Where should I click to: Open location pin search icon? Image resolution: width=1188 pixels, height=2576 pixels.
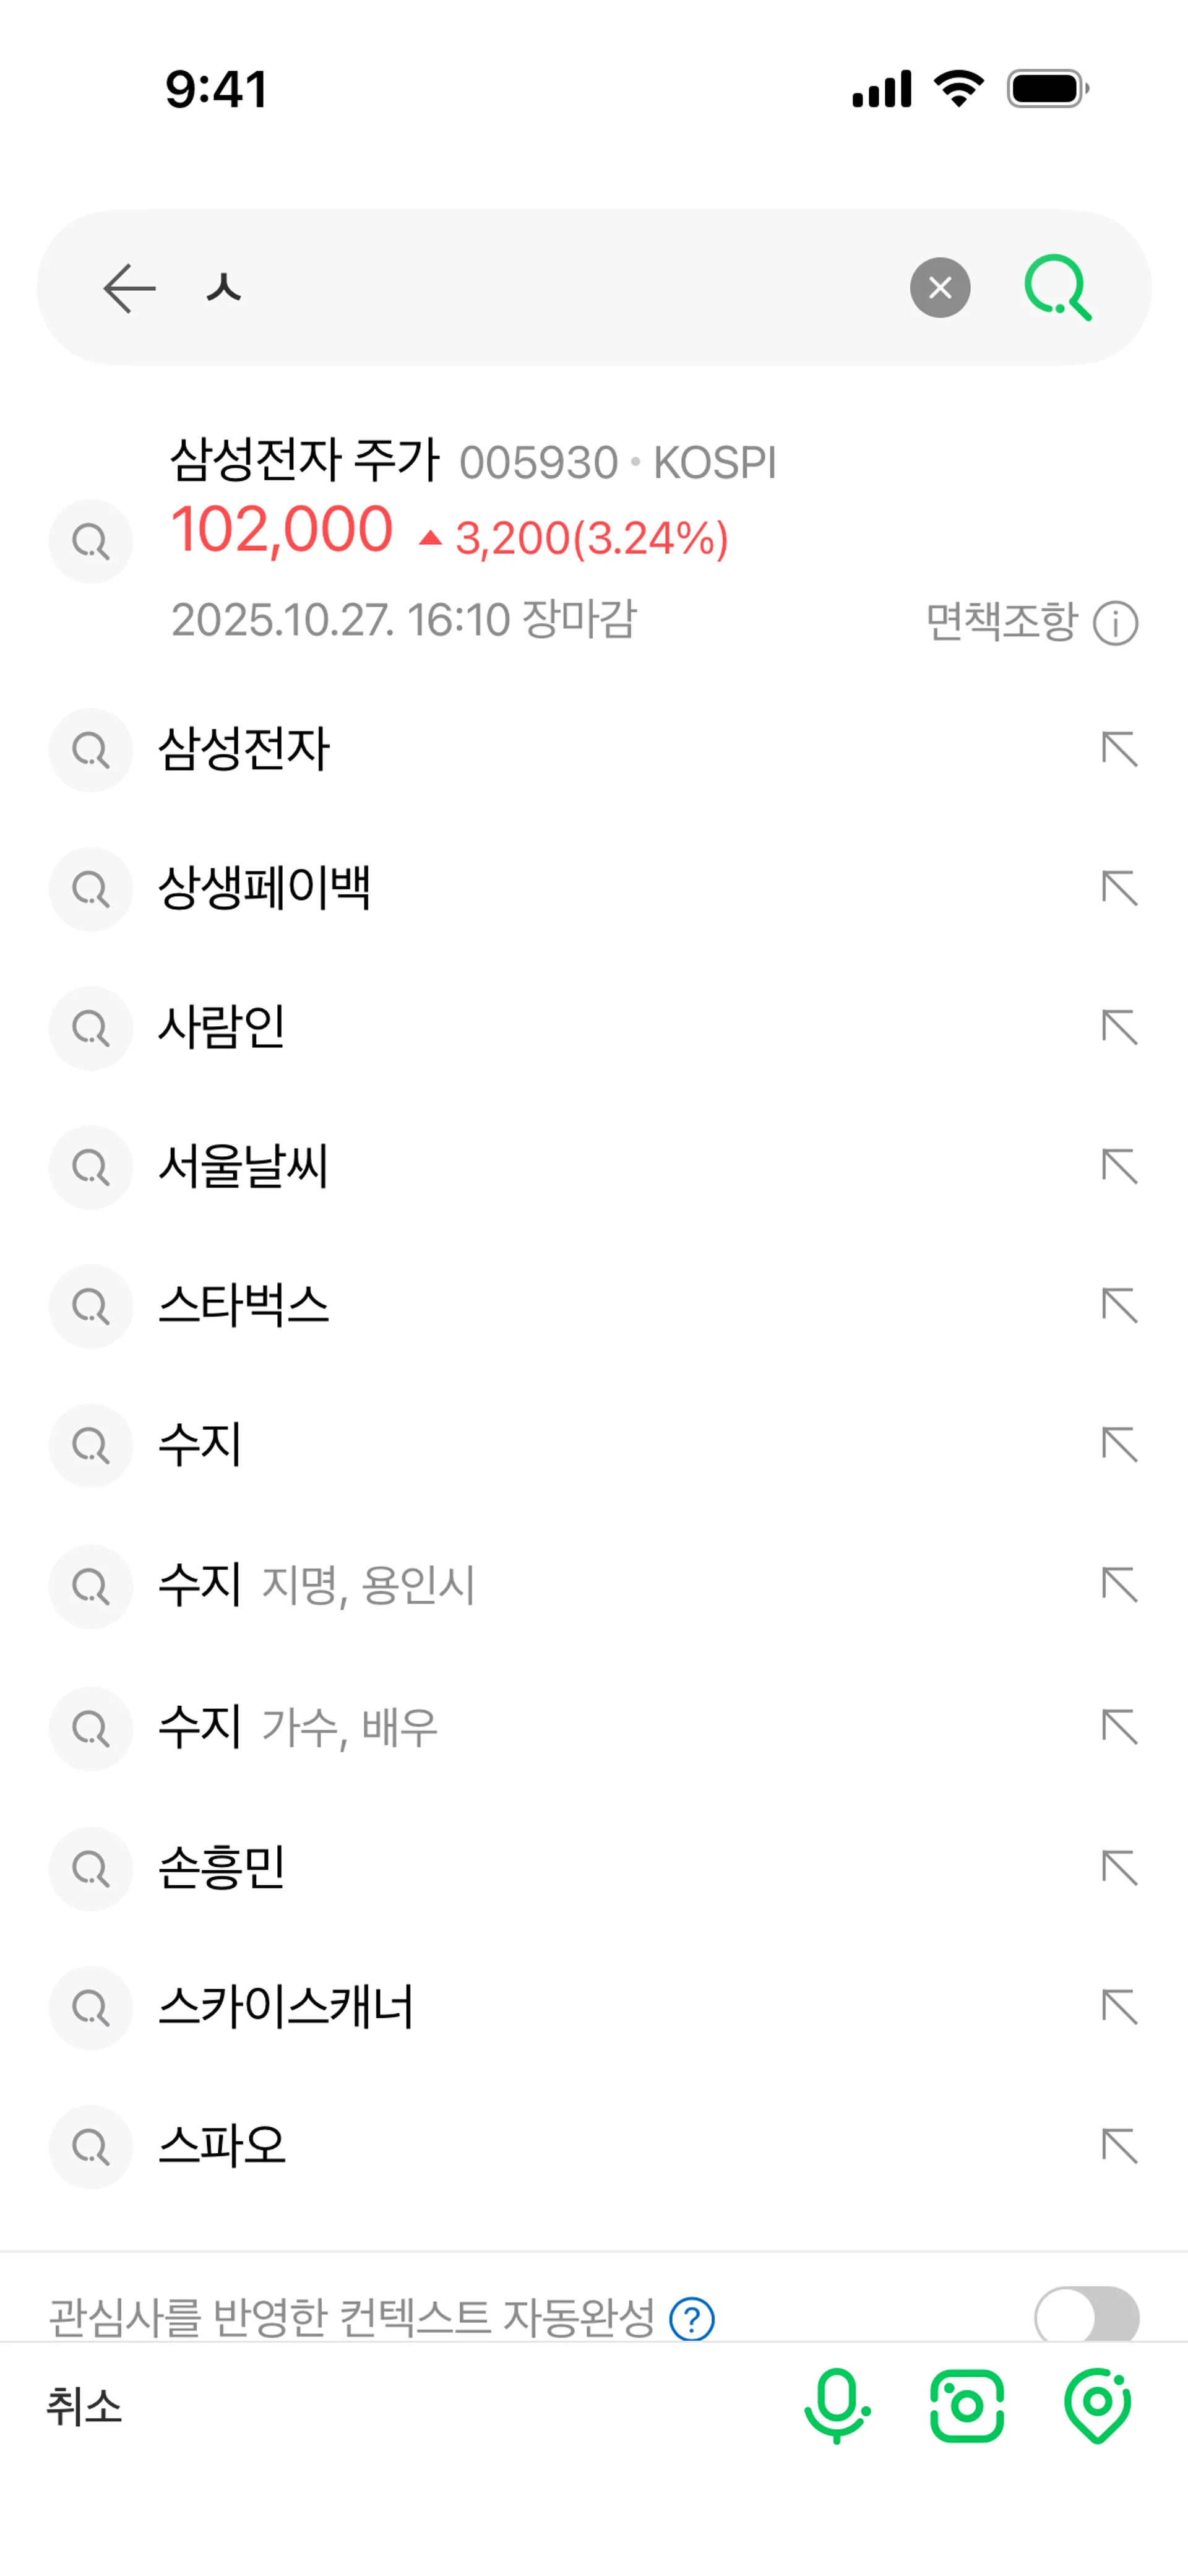coord(1097,2406)
